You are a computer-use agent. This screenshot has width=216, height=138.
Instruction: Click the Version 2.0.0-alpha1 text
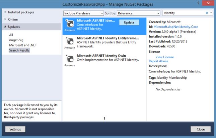click(172, 32)
